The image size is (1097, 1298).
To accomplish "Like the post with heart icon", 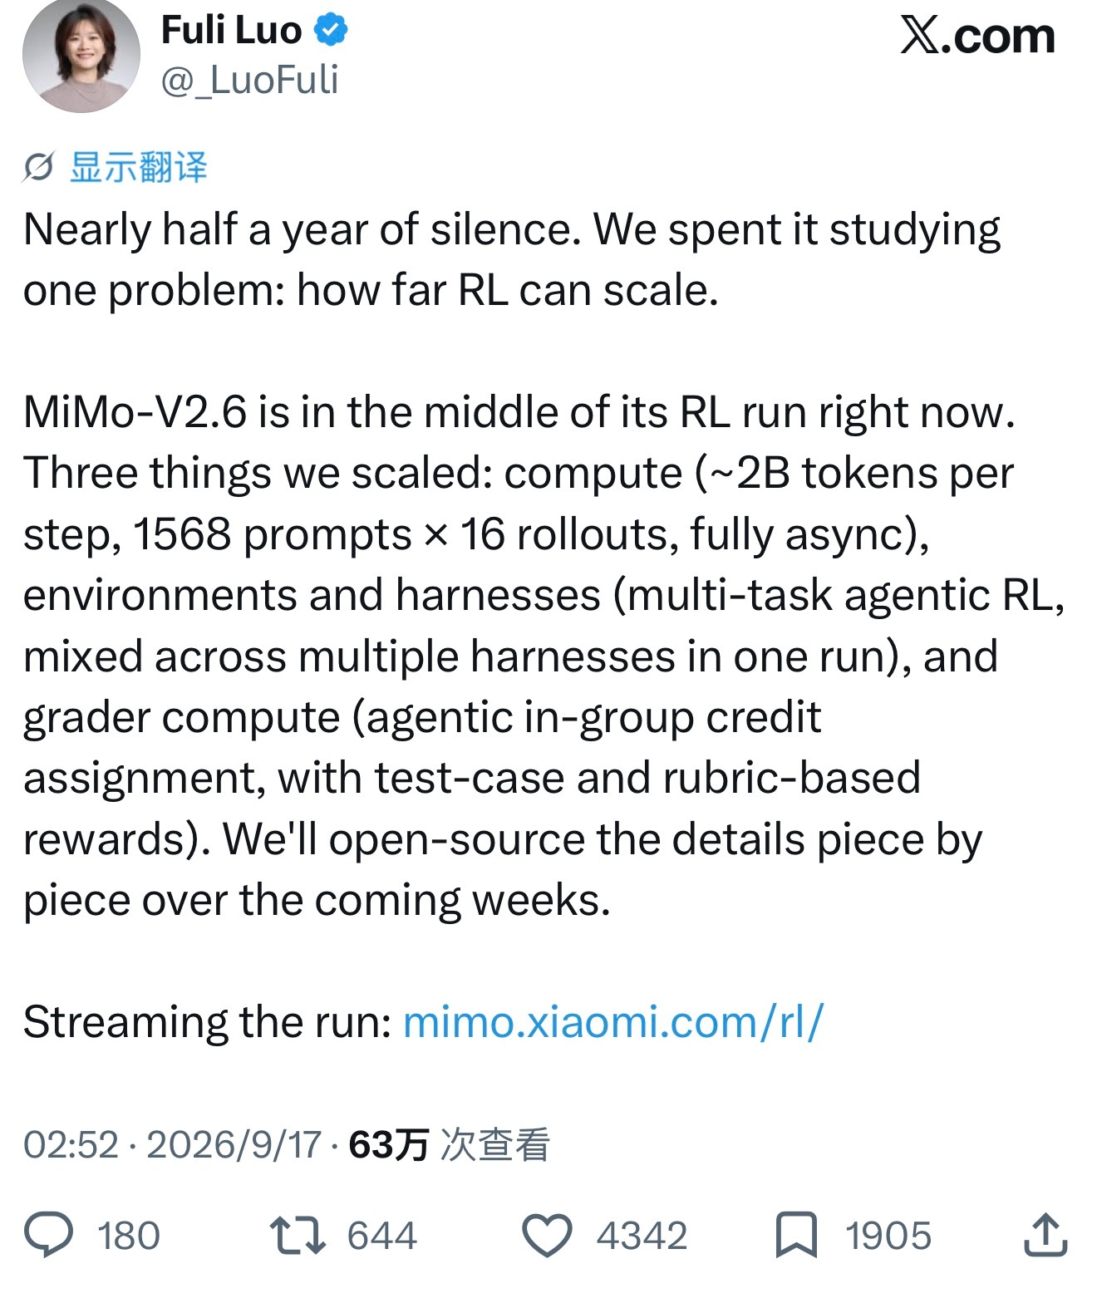I will pyautogui.click(x=547, y=1236).
